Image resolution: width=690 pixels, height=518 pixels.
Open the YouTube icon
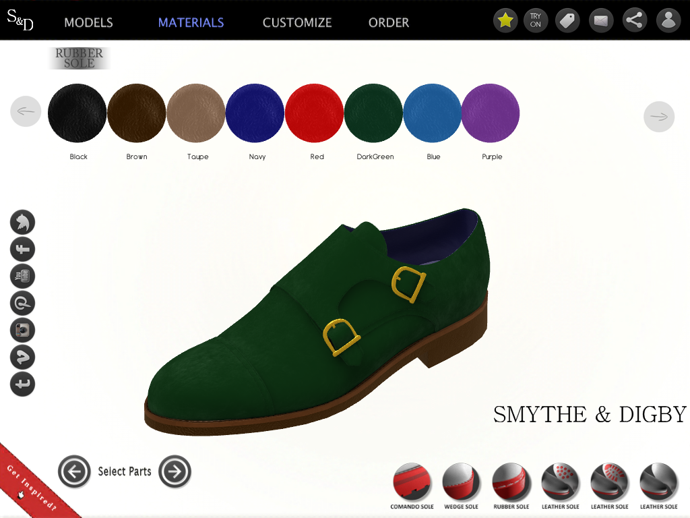(22, 276)
